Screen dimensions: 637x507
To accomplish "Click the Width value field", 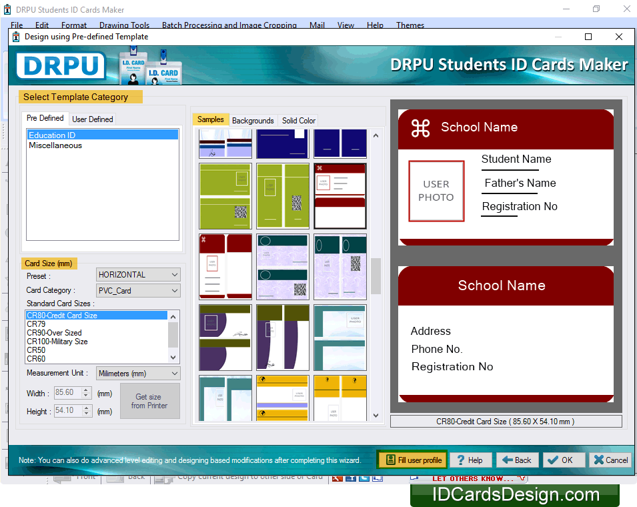I will 68,392.
